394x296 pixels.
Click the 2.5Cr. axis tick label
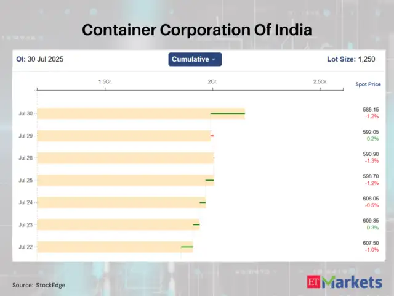(320, 82)
